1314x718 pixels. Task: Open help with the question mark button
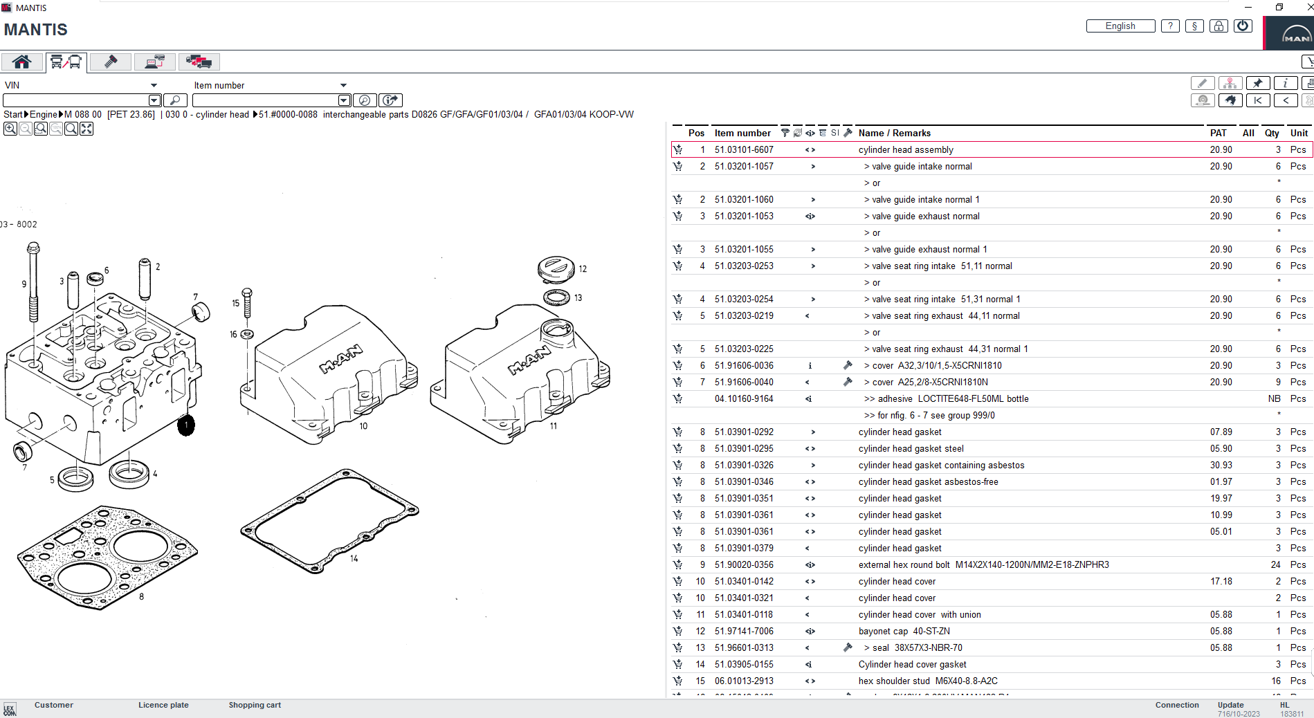(1170, 26)
